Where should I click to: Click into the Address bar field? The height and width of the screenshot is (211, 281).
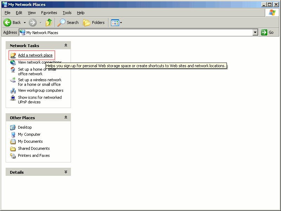click(x=138, y=32)
